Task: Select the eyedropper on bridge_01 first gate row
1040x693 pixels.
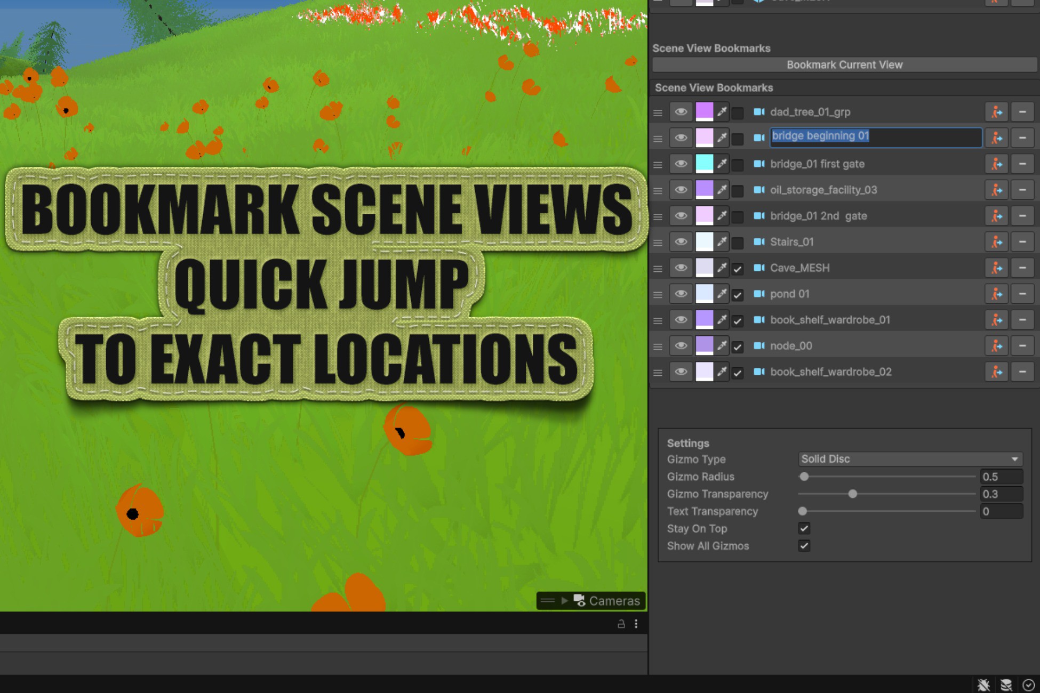Action: click(x=723, y=164)
